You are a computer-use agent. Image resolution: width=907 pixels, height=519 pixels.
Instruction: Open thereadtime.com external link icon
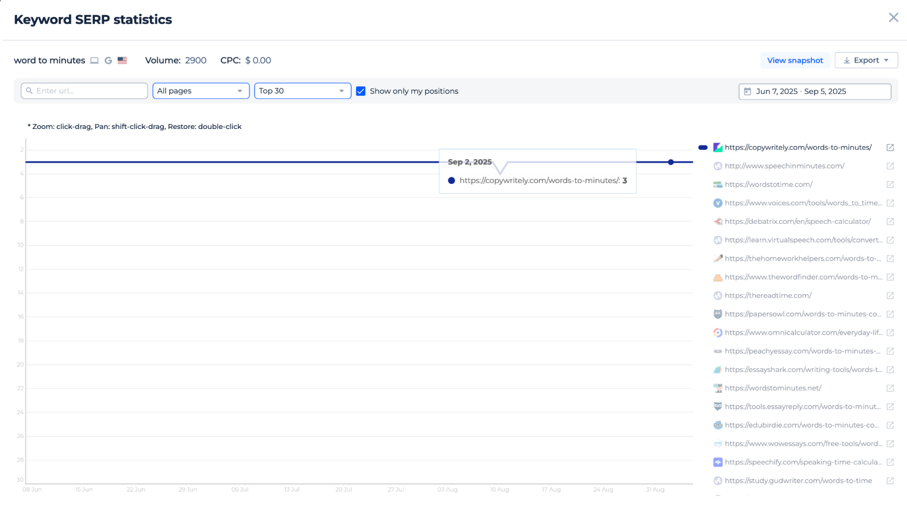pos(890,296)
